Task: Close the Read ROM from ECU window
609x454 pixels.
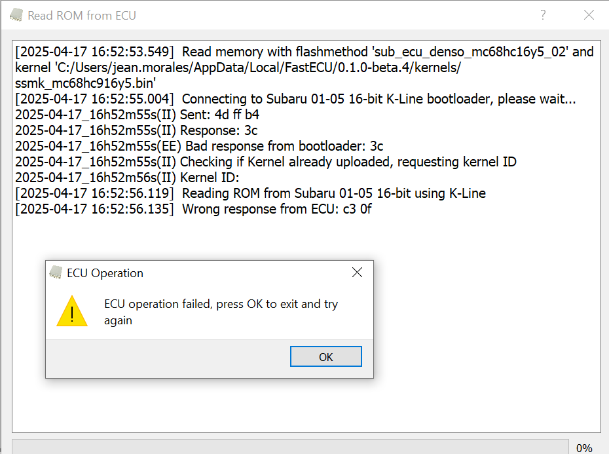Action: pos(589,15)
